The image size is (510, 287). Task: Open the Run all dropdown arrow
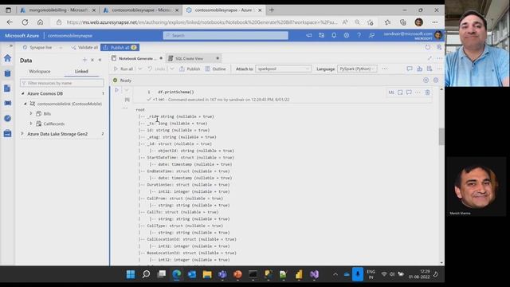tap(140, 69)
